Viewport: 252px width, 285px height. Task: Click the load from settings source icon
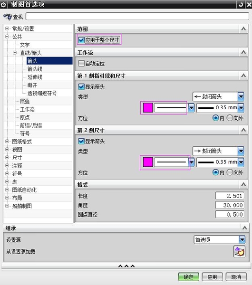(x=239, y=252)
